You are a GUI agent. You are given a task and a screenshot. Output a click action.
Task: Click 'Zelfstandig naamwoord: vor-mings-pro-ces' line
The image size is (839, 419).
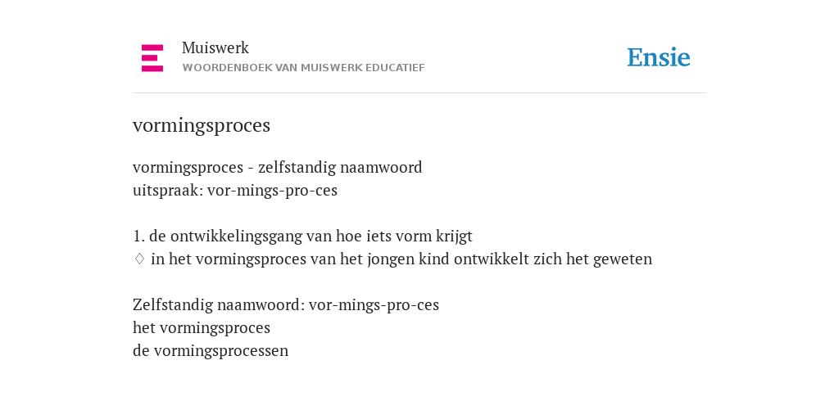pos(286,304)
